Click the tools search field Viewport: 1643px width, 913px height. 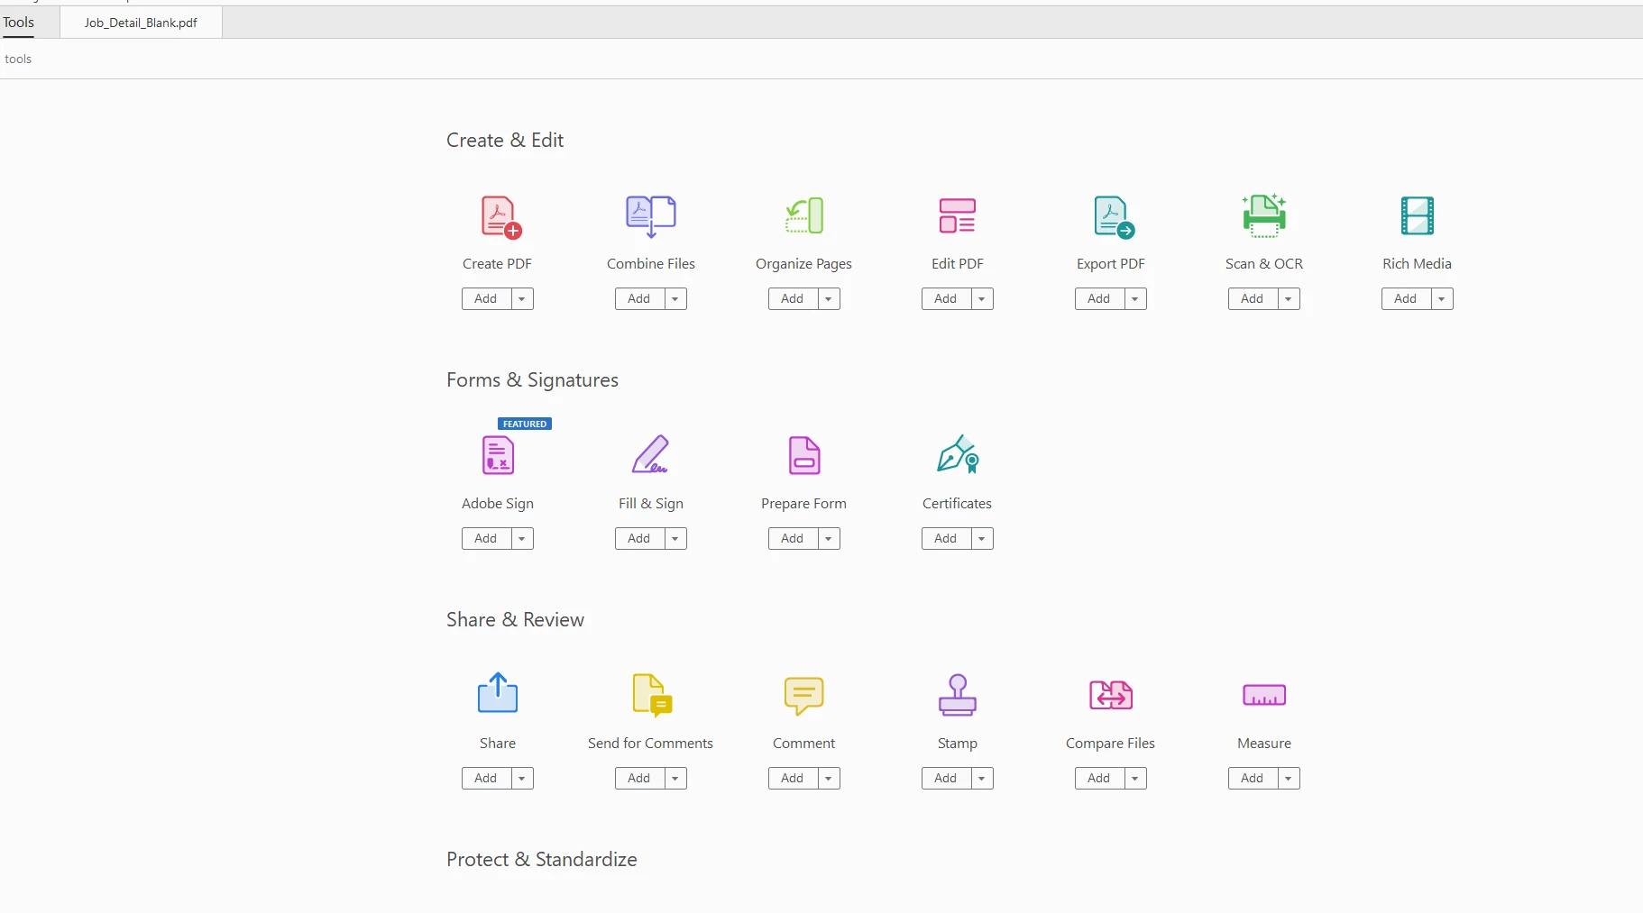click(821, 59)
